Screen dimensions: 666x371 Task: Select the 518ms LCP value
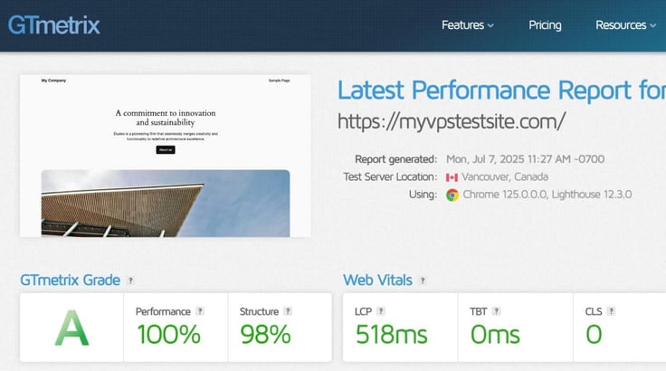click(x=391, y=334)
